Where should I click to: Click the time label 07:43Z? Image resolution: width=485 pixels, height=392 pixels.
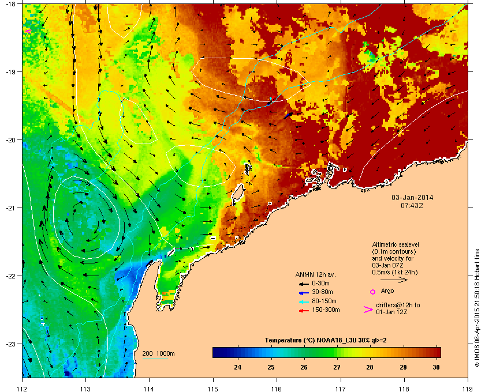point(412,205)
